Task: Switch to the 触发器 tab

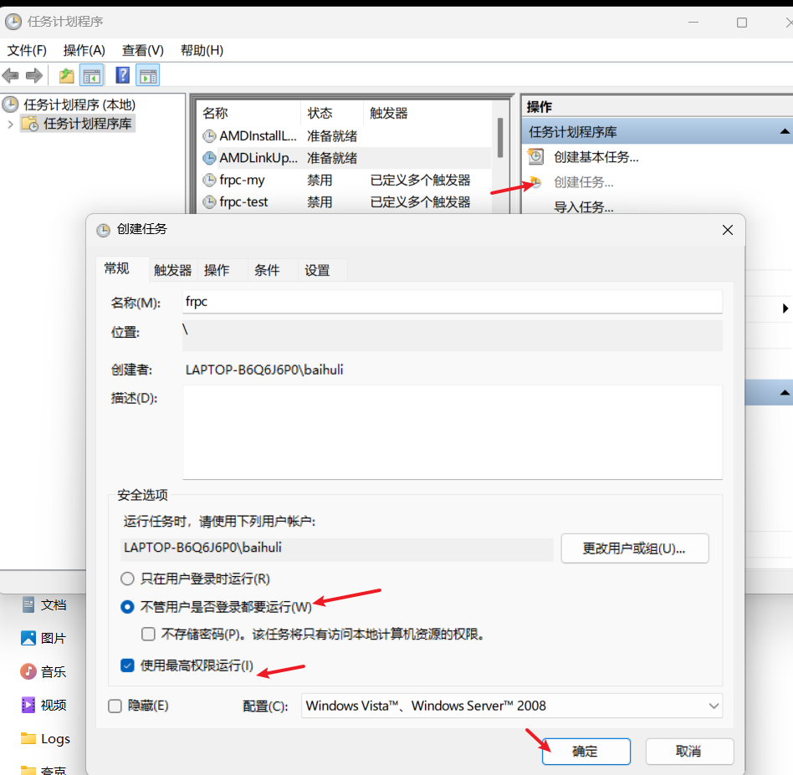Action: (172, 270)
